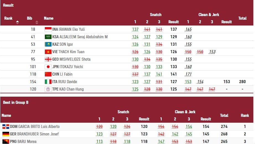Click the Dominican Republic flag beside GARCIA BRITO
The width and height of the screenshot is (255, 144).
pyautogui.click(x=6, y=127)
